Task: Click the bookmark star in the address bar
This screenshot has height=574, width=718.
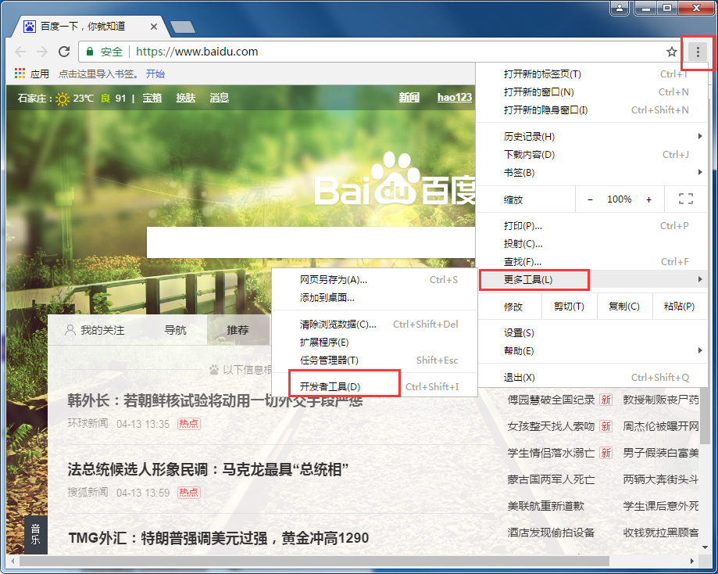Action: click(670, 52)
